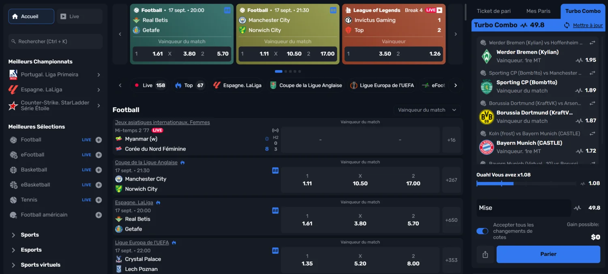This screenshot has width=608, height=274.
Task: Place the bet with the Parier button
Action: point(548,255)
